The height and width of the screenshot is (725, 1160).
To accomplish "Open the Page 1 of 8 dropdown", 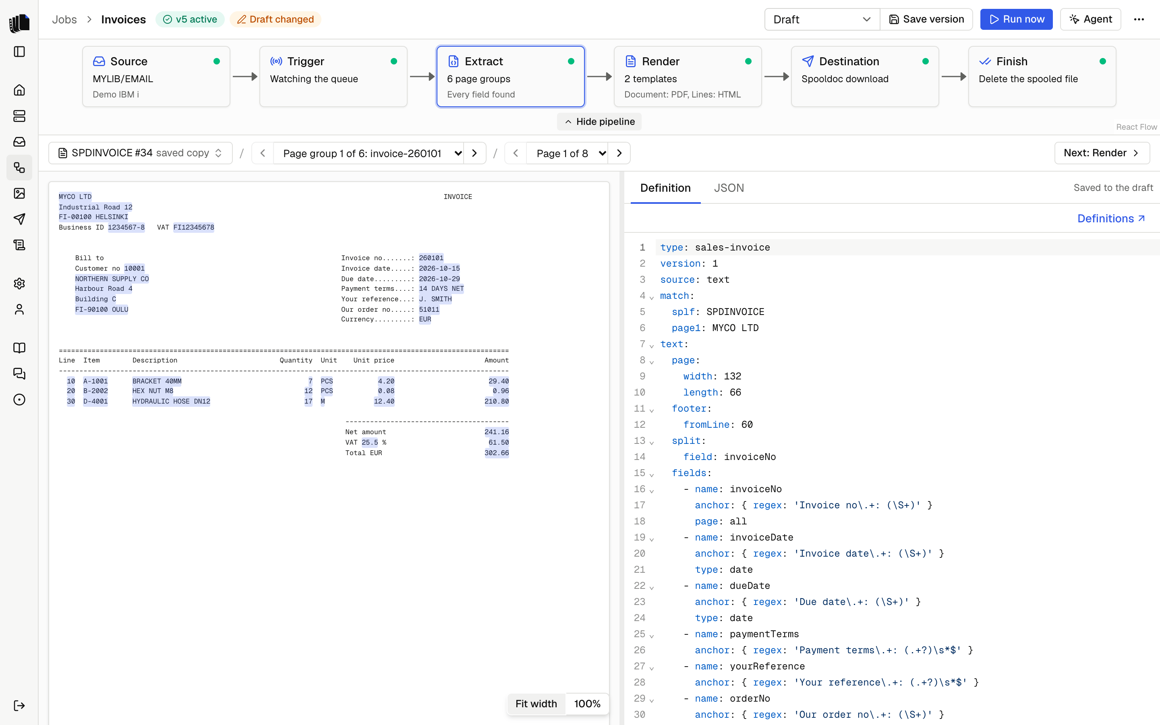I will 568,153.
